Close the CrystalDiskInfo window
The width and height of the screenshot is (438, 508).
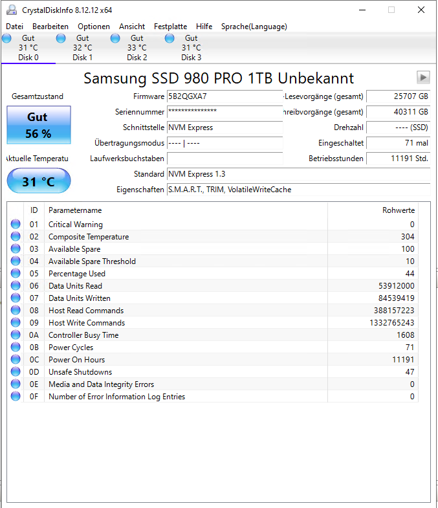421,10
